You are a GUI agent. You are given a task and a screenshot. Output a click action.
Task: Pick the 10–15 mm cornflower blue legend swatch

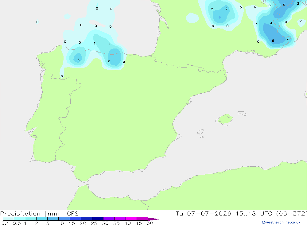[64, 219]
